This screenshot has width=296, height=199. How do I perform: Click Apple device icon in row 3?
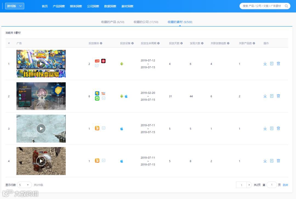(122, 129)
